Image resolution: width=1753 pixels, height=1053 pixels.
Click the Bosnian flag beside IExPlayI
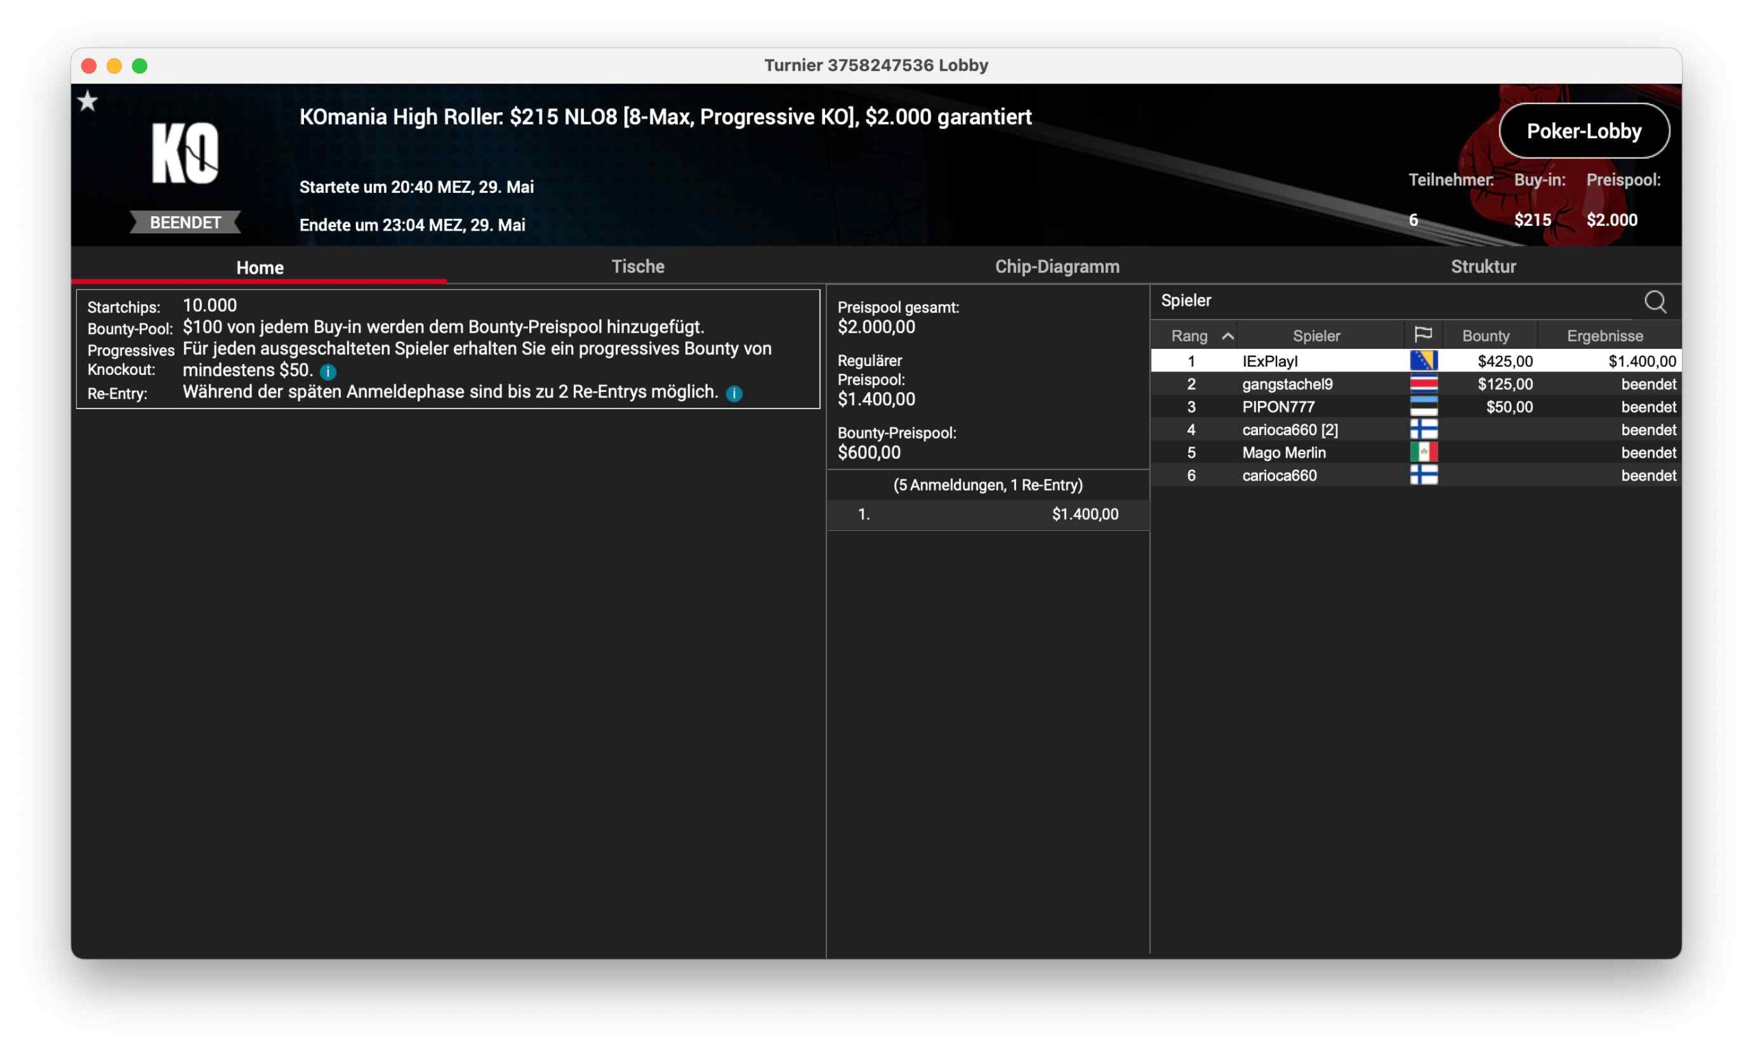(1423, 361)
